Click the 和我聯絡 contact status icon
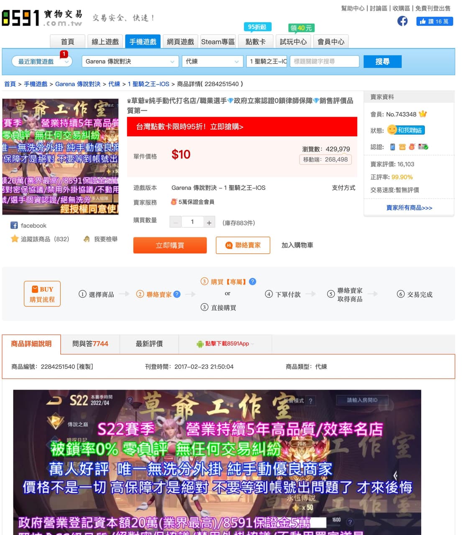The height and width of the screenshot is (535, 463). click(x=406, y=130)
